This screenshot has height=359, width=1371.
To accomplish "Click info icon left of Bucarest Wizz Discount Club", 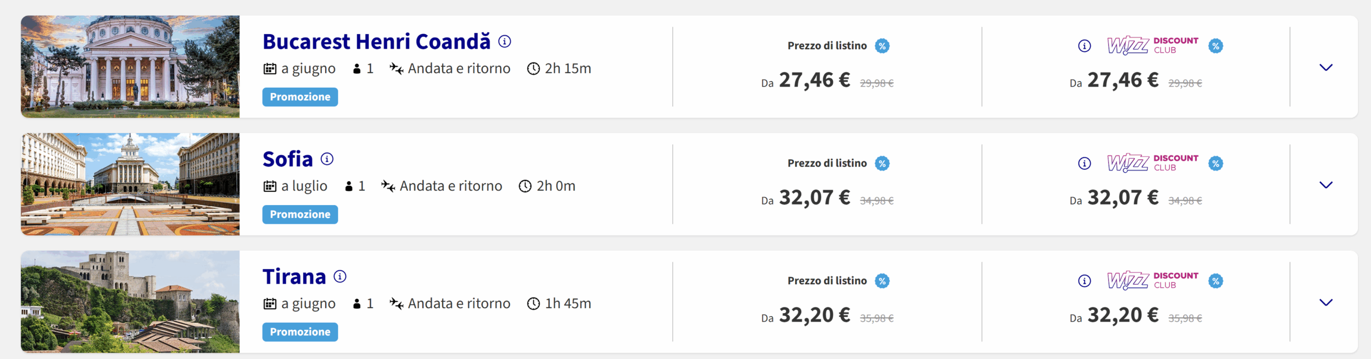I will point(1084,46).
